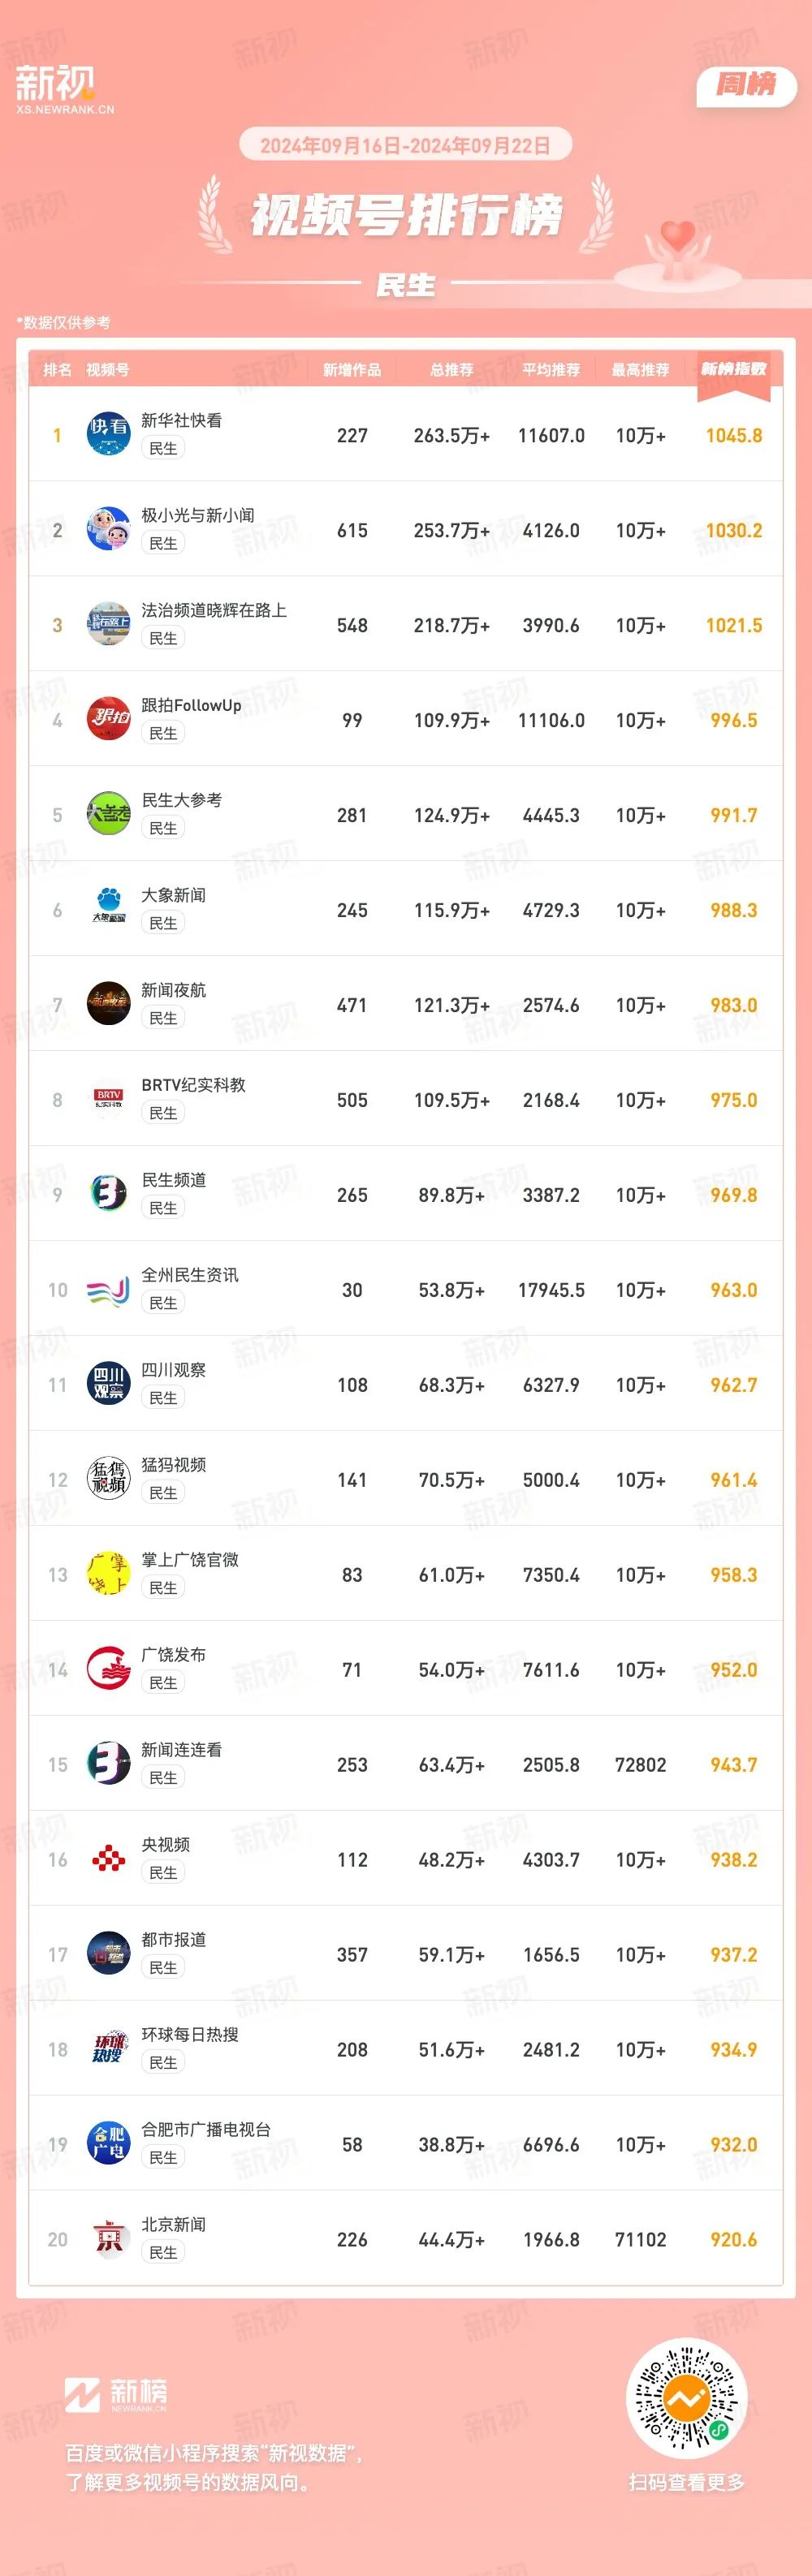The image size is (812, 2576).
Task: Click the 新榜 logo in footer
Action: [115, 2394]
